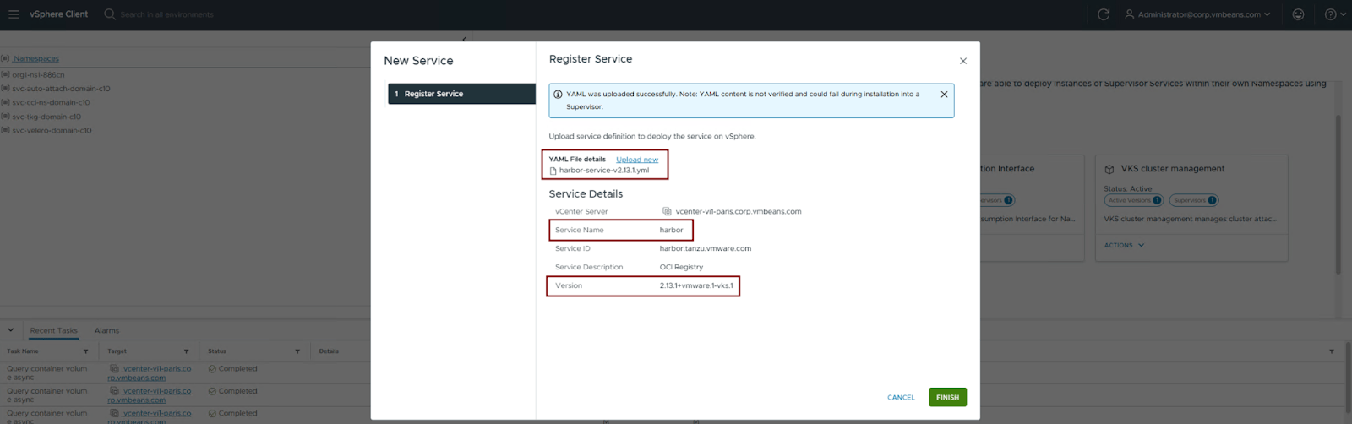The image size is (1352, 424).
Task: Select svc-tkg-domain-c10 namespace
Action: point(46,117)
